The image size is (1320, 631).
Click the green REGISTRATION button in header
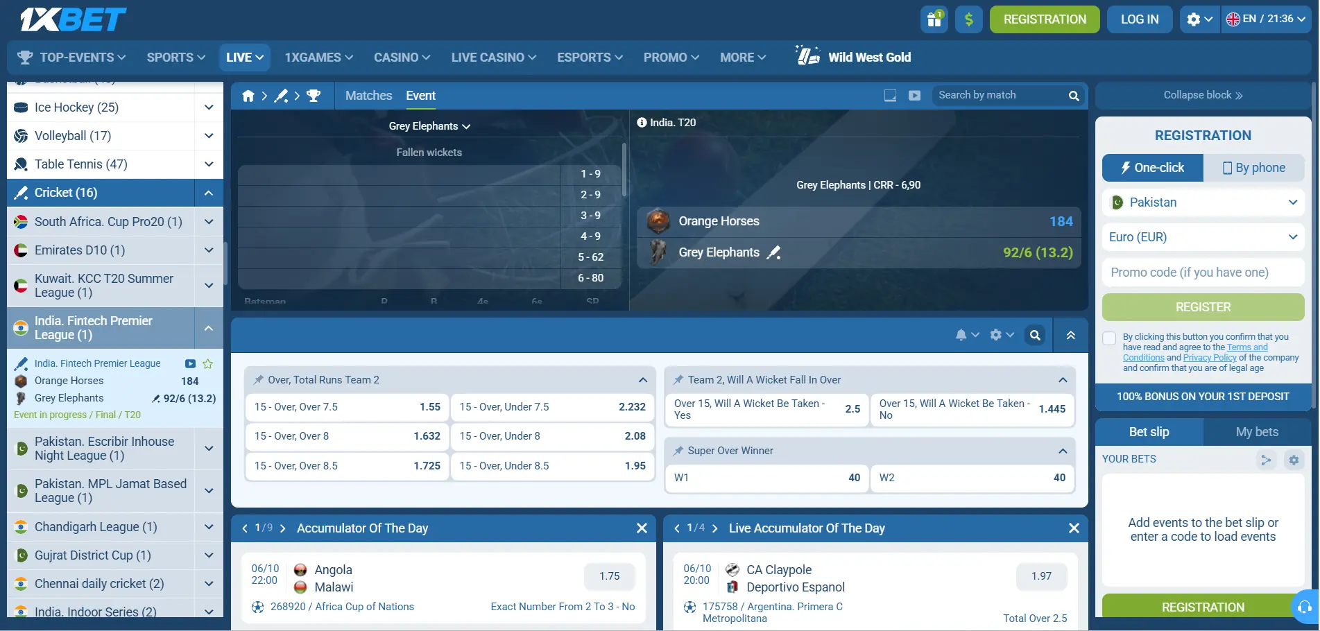point(1045,19)
